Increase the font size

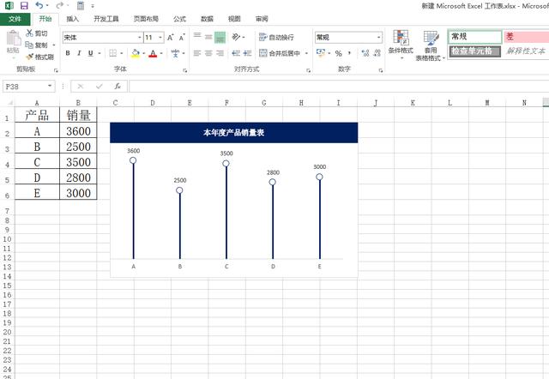(x=170, y=37)
